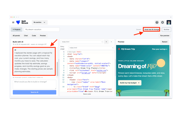Open the hamburger menu icon

13,22
